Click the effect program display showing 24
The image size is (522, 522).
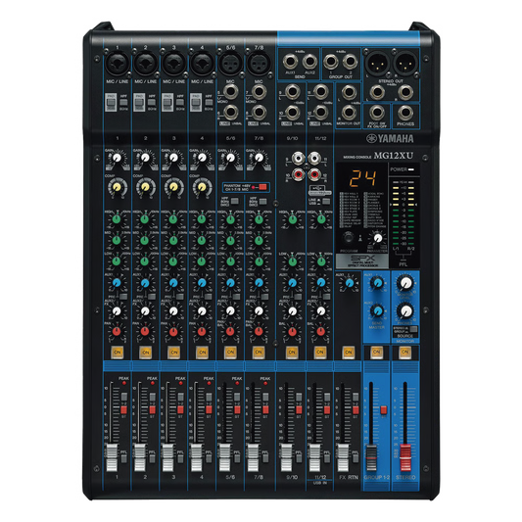point(363,178)
